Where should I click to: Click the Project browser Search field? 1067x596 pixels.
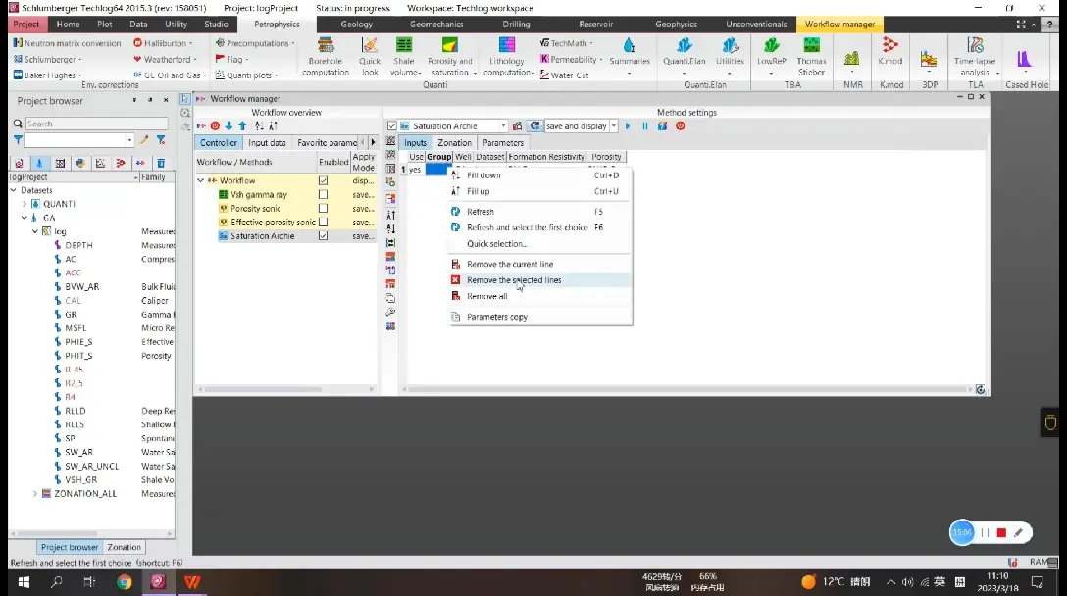96,124
